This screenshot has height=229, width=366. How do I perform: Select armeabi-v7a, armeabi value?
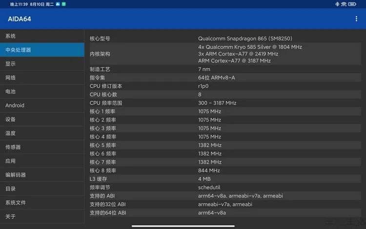[225, 204]
